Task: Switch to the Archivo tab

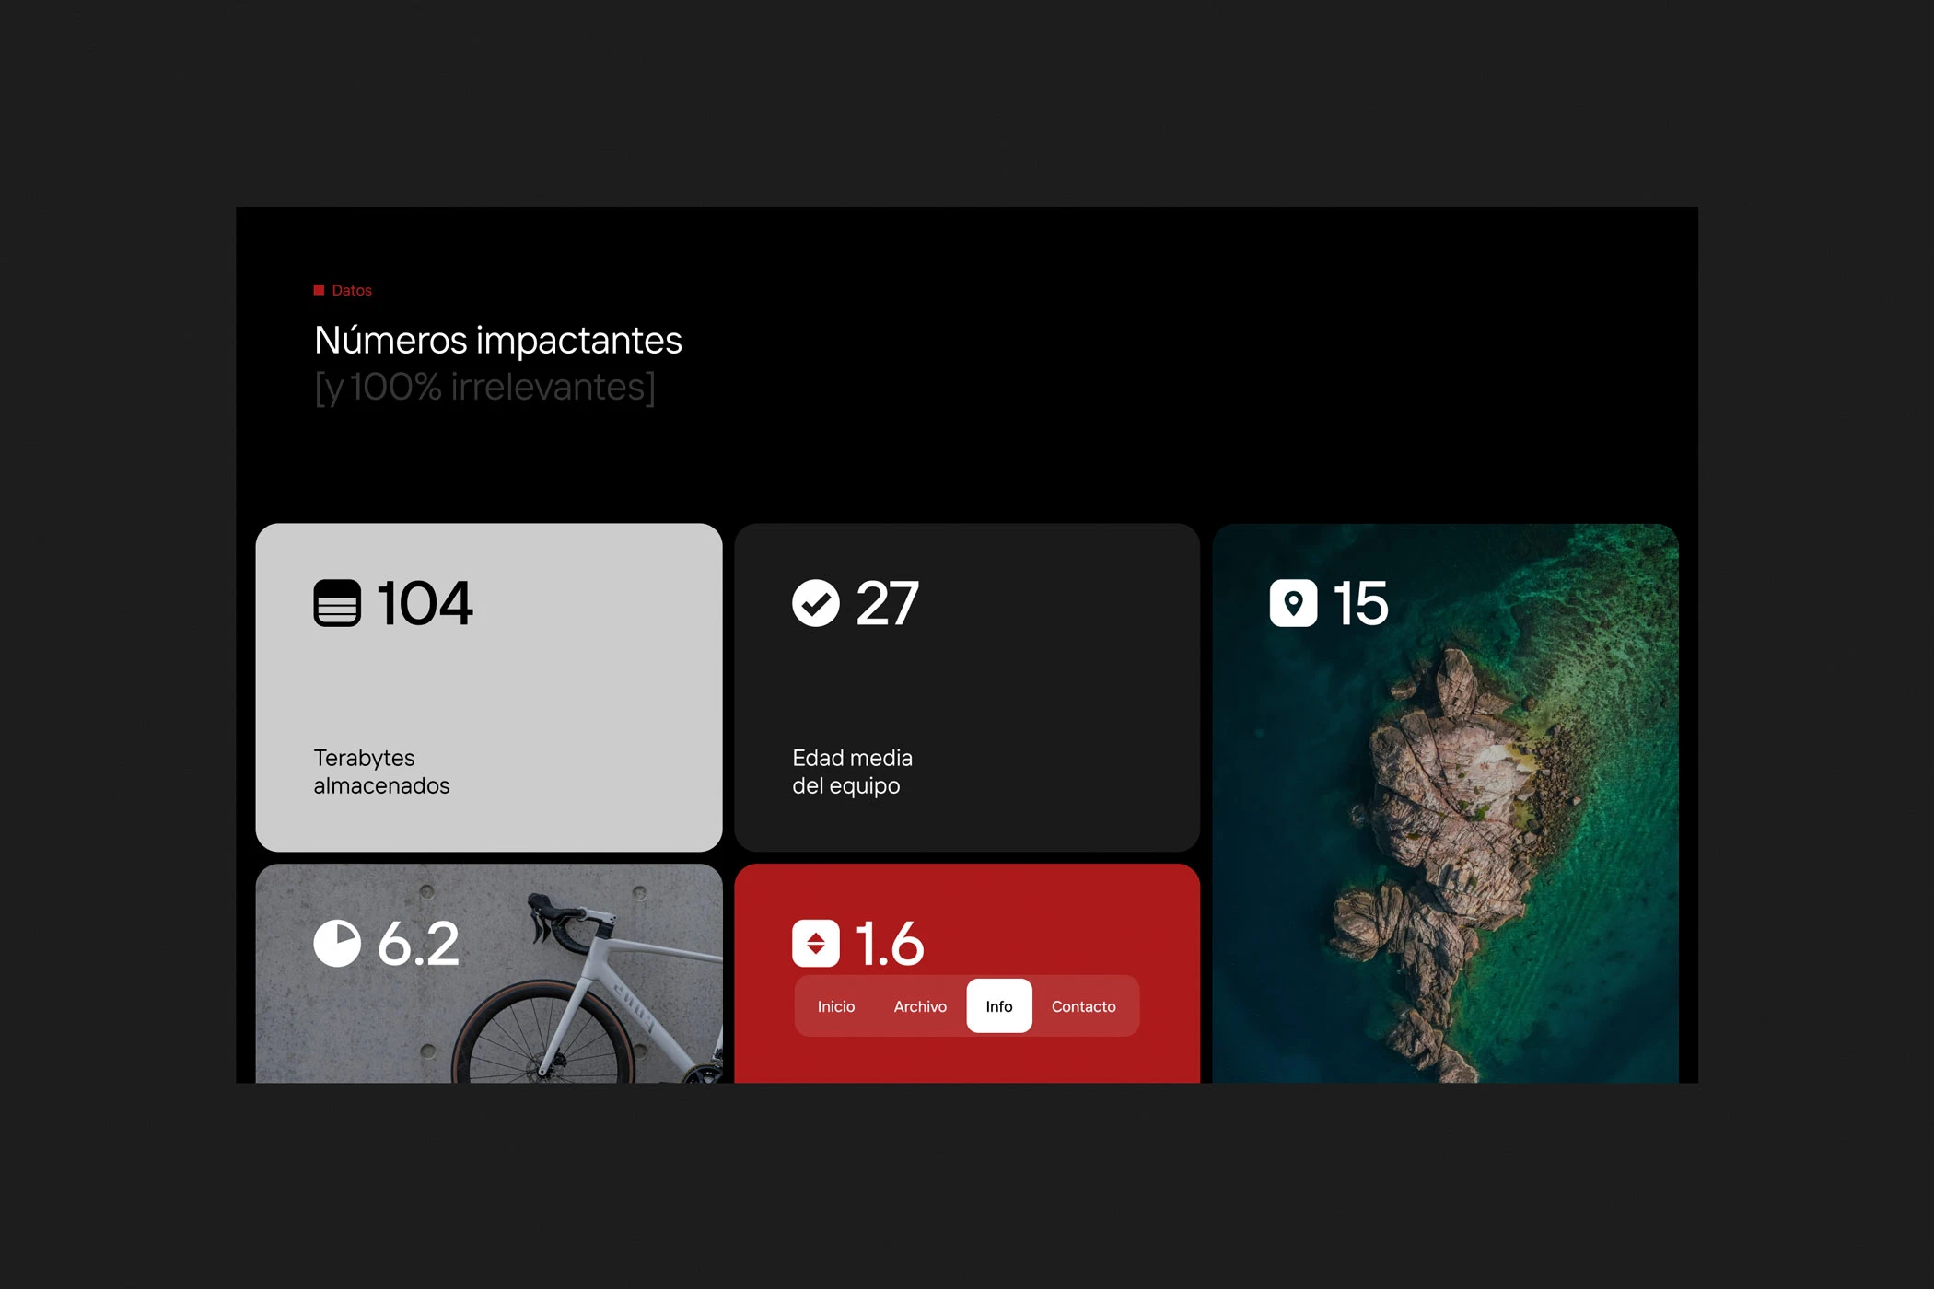Action: coord(920,1006)
